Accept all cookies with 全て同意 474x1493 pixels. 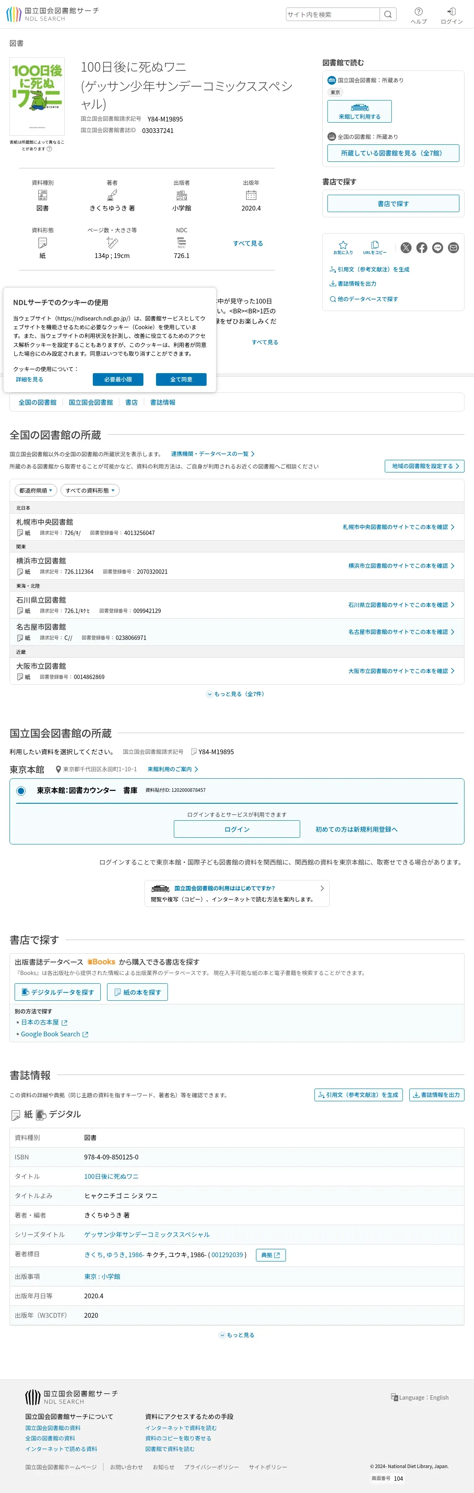[181, 379]
